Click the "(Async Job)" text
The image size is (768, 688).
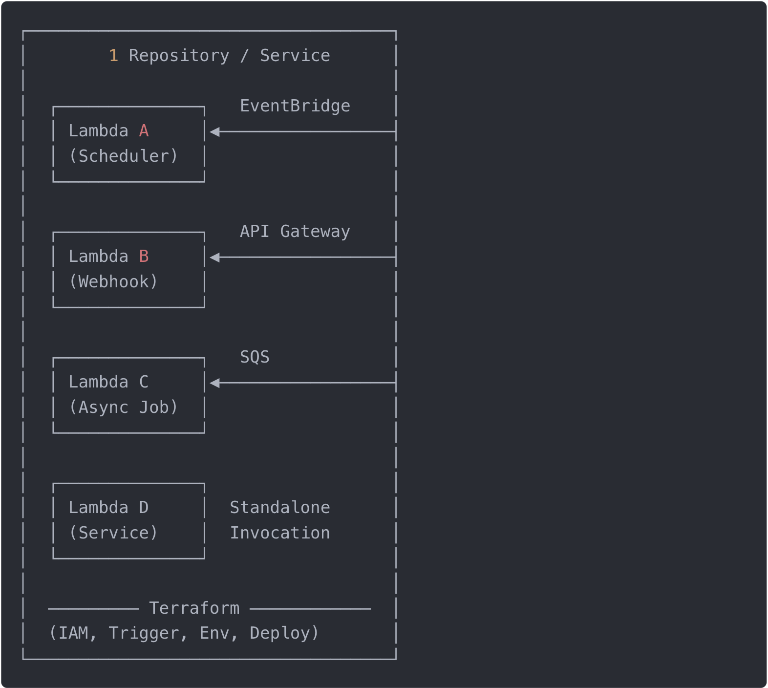pos(124,408)
